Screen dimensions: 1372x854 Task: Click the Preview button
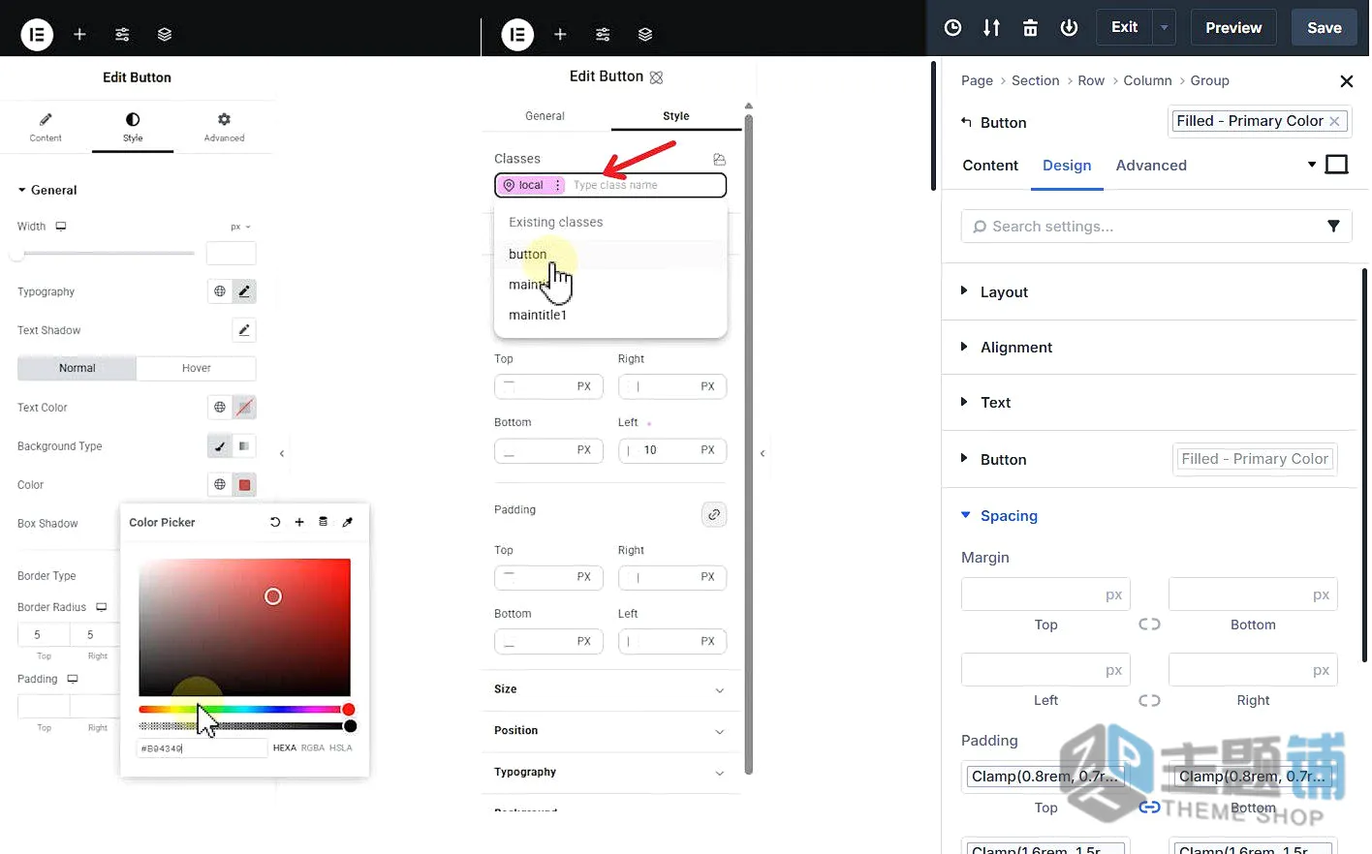[x=1233, y=28]
